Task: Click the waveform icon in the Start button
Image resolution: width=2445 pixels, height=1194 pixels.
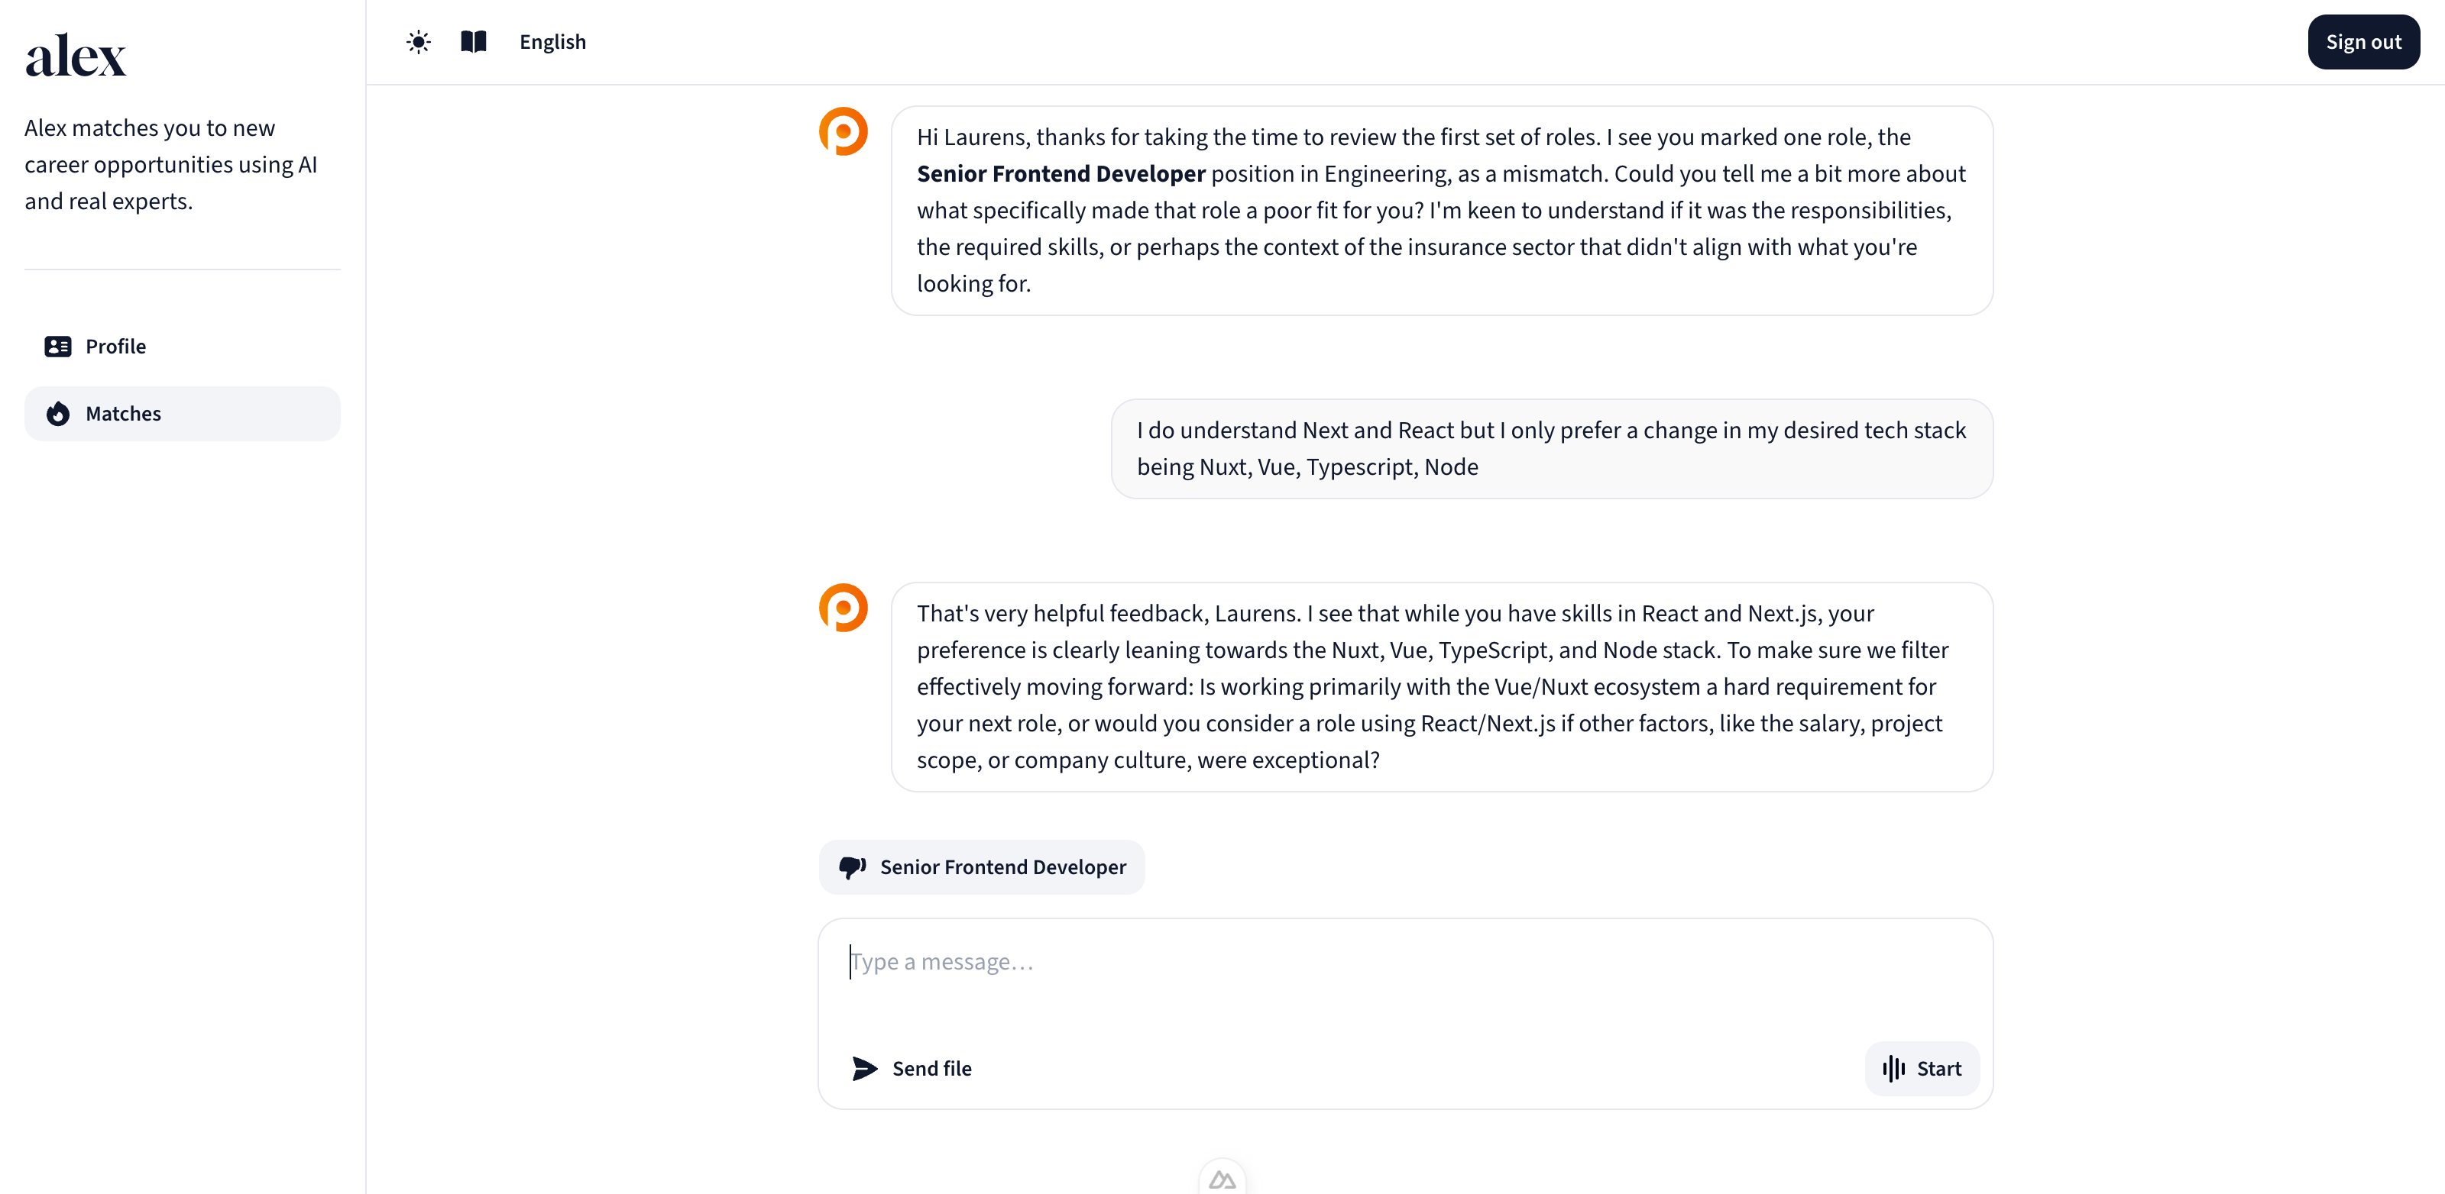Action: pos(1893,1068)
